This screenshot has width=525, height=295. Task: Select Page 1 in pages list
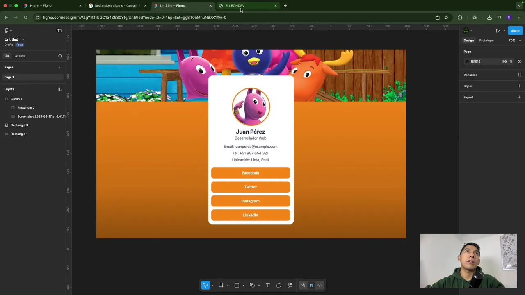[33, 77]
